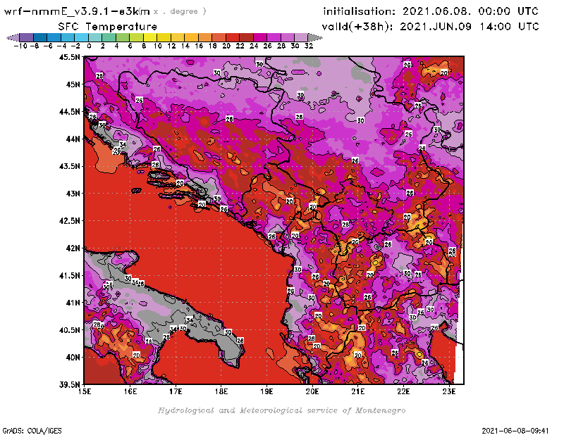Click the '43.5N' latitude label
This screenshot has width=564, height=435.
pos(69,166)
